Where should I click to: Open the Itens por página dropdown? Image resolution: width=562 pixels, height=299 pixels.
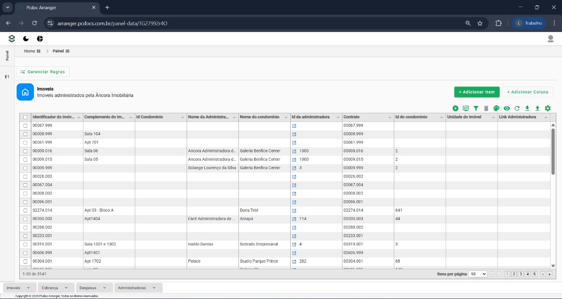tap(478, 274)
